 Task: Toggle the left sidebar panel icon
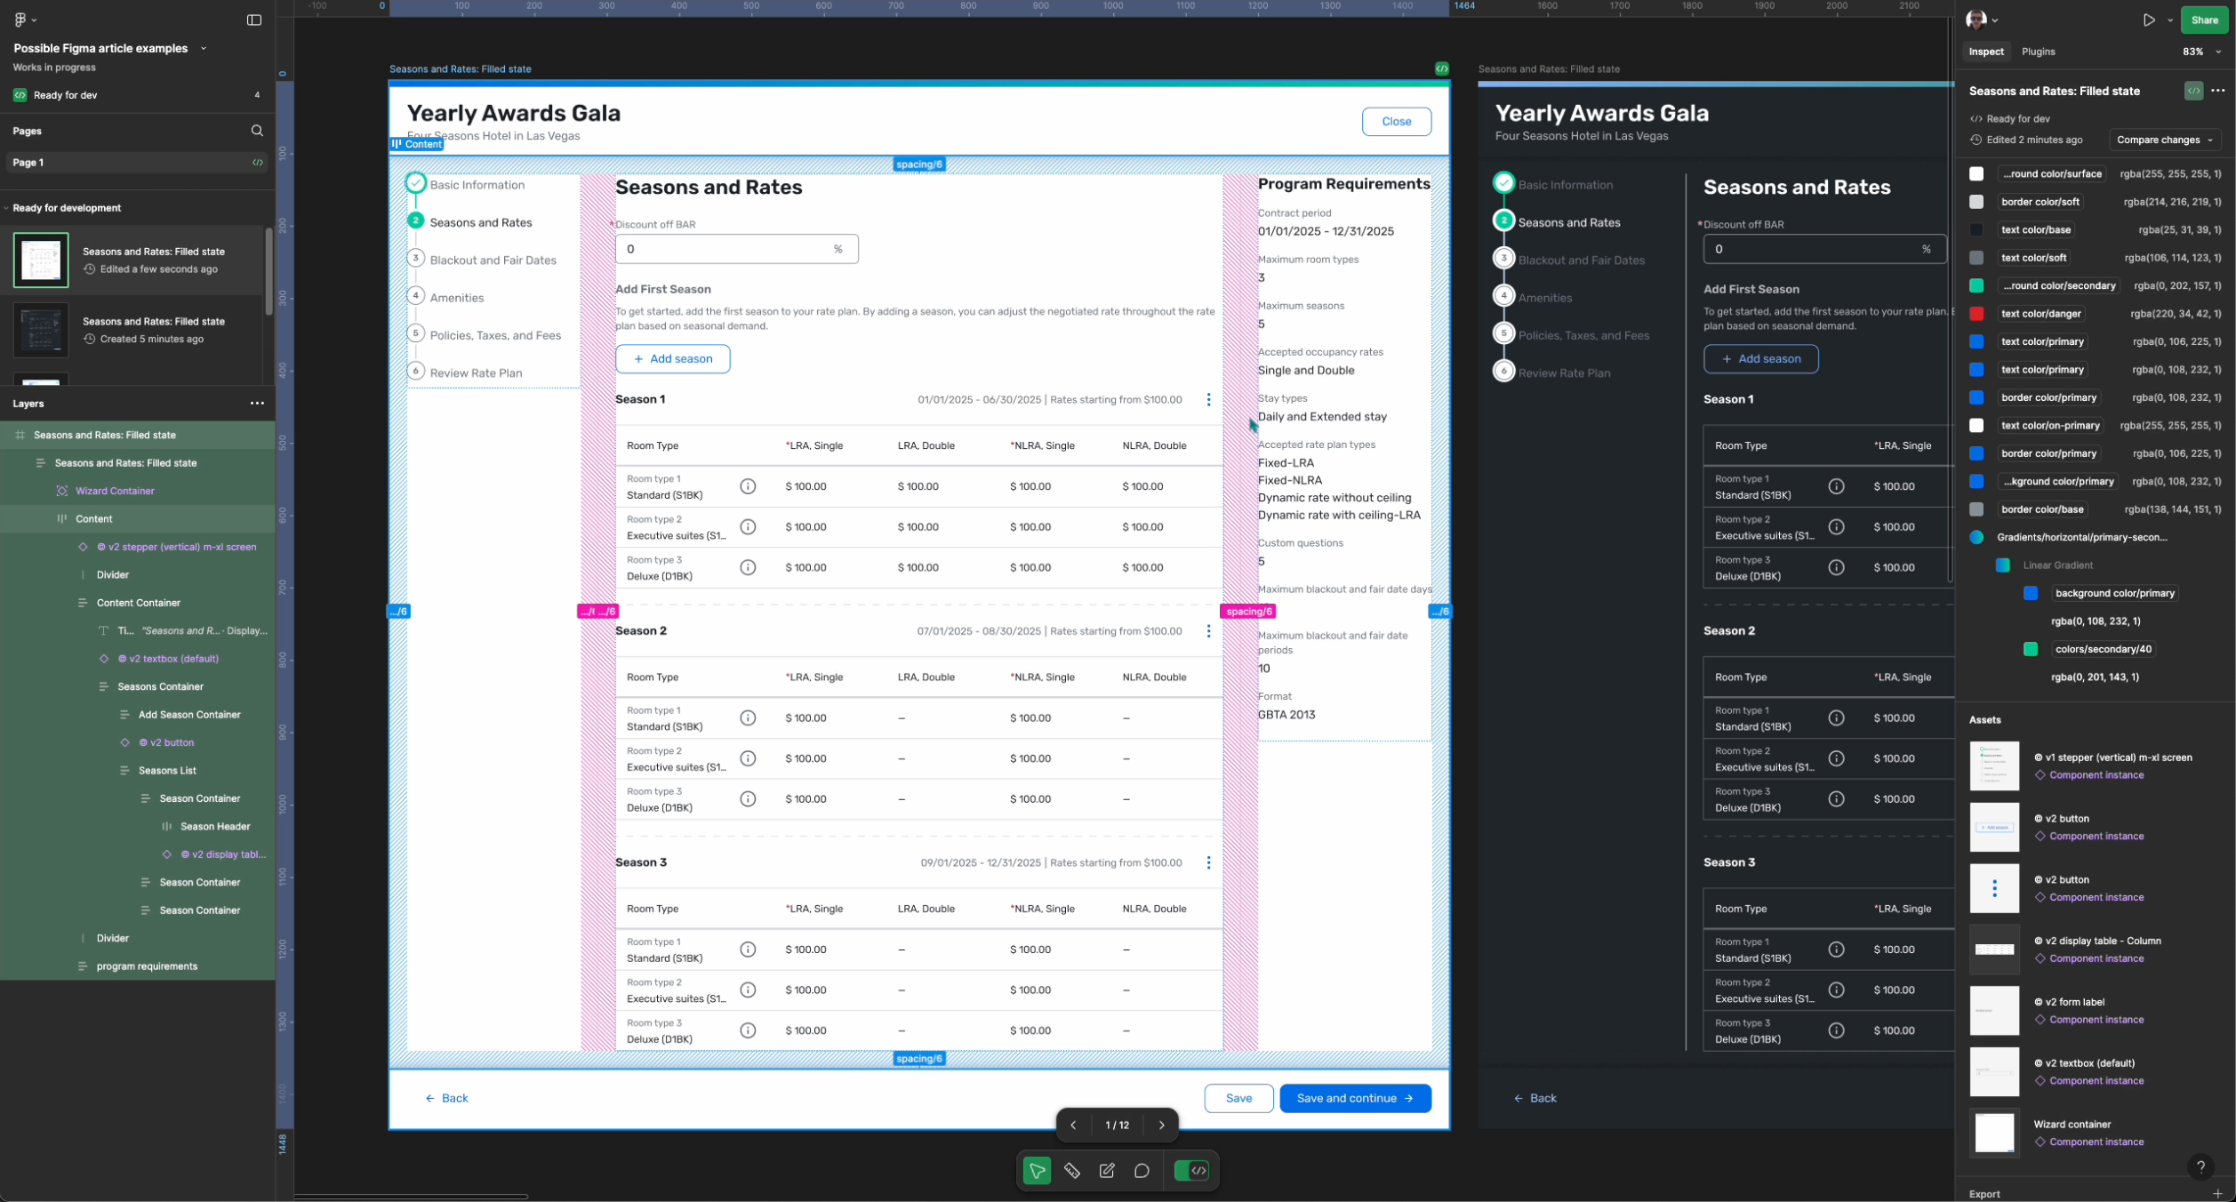[x=254, y=20]
